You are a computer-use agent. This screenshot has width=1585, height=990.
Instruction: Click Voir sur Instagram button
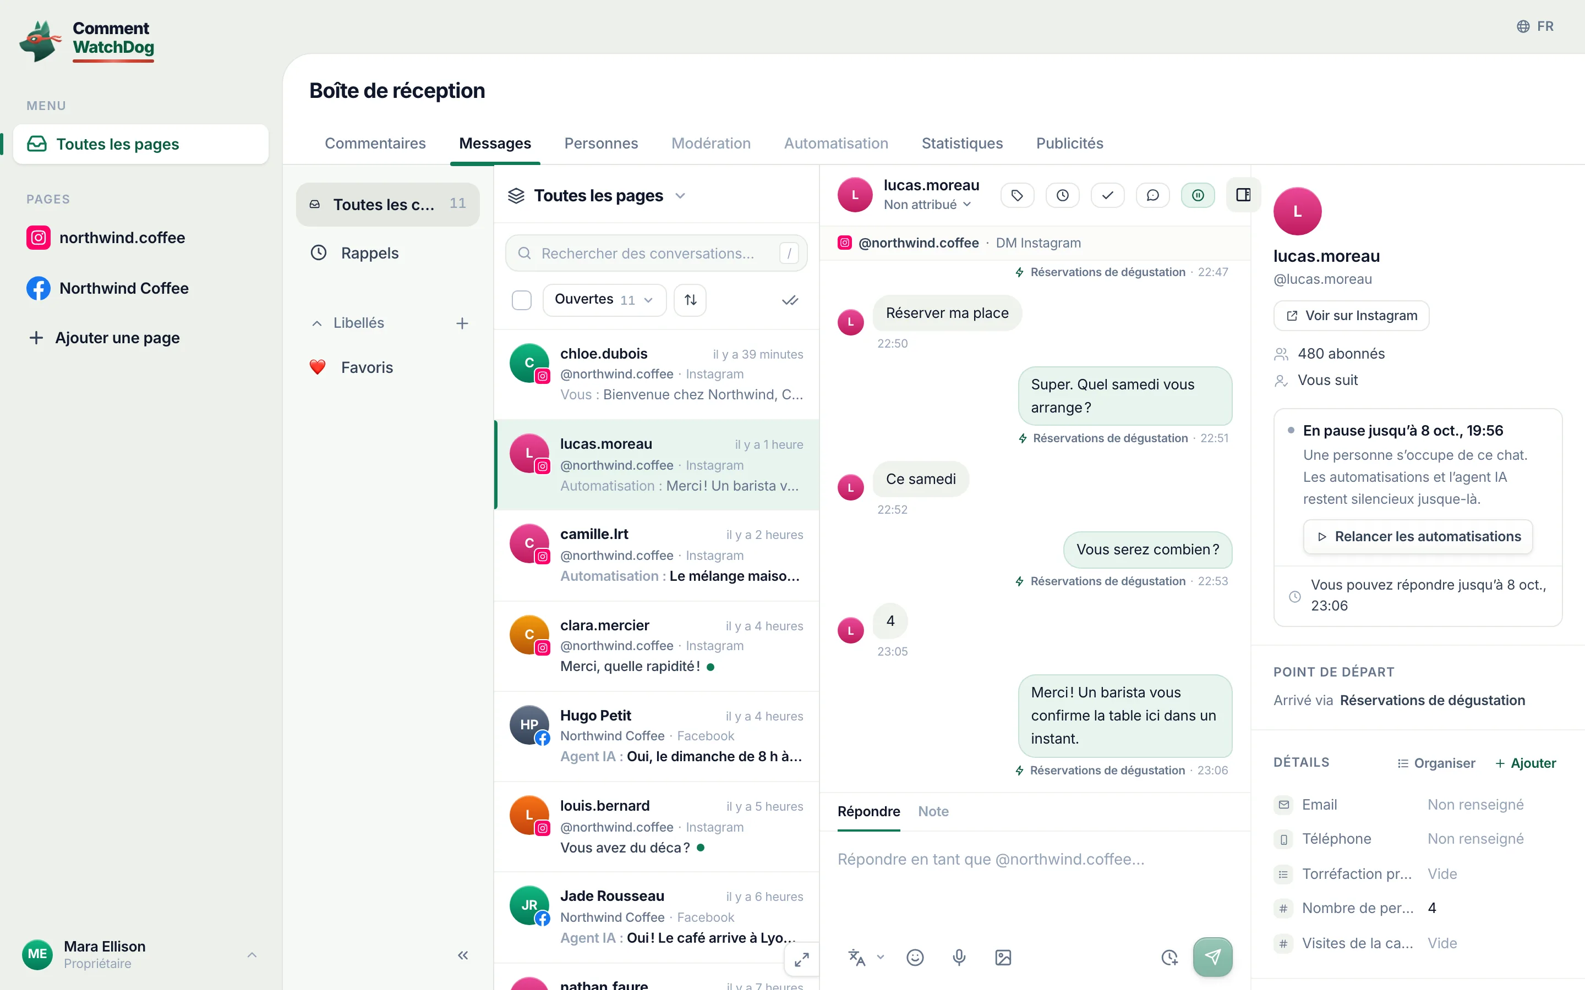(x=1352, y=316)
